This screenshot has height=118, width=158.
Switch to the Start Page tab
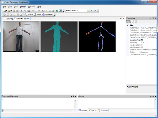pyautogui.click(x=10, y=19)
